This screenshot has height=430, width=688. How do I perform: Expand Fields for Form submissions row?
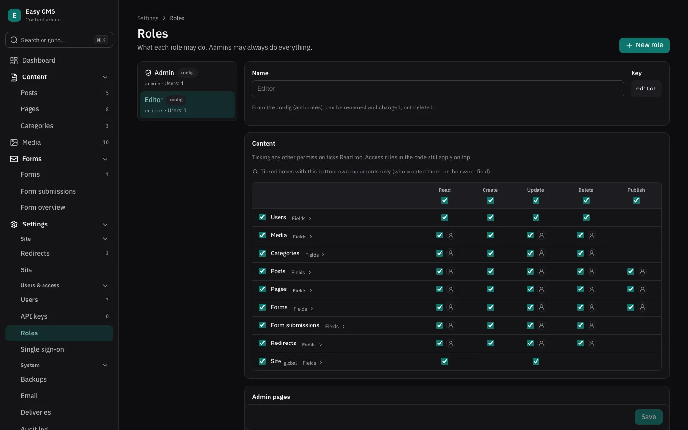click(335, 326)
